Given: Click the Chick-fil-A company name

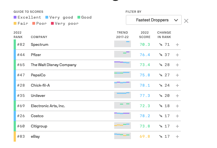Looking at the screenshot, I should coord(40,86).
